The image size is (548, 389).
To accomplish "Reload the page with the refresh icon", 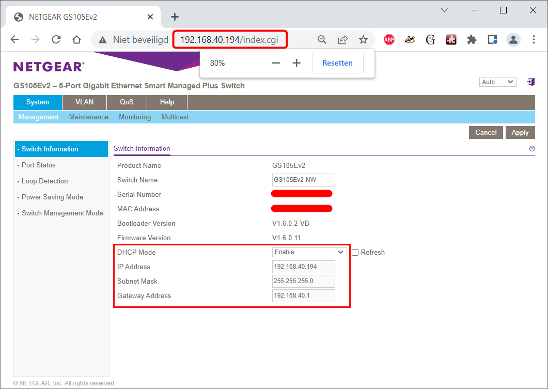I will 56,40.
